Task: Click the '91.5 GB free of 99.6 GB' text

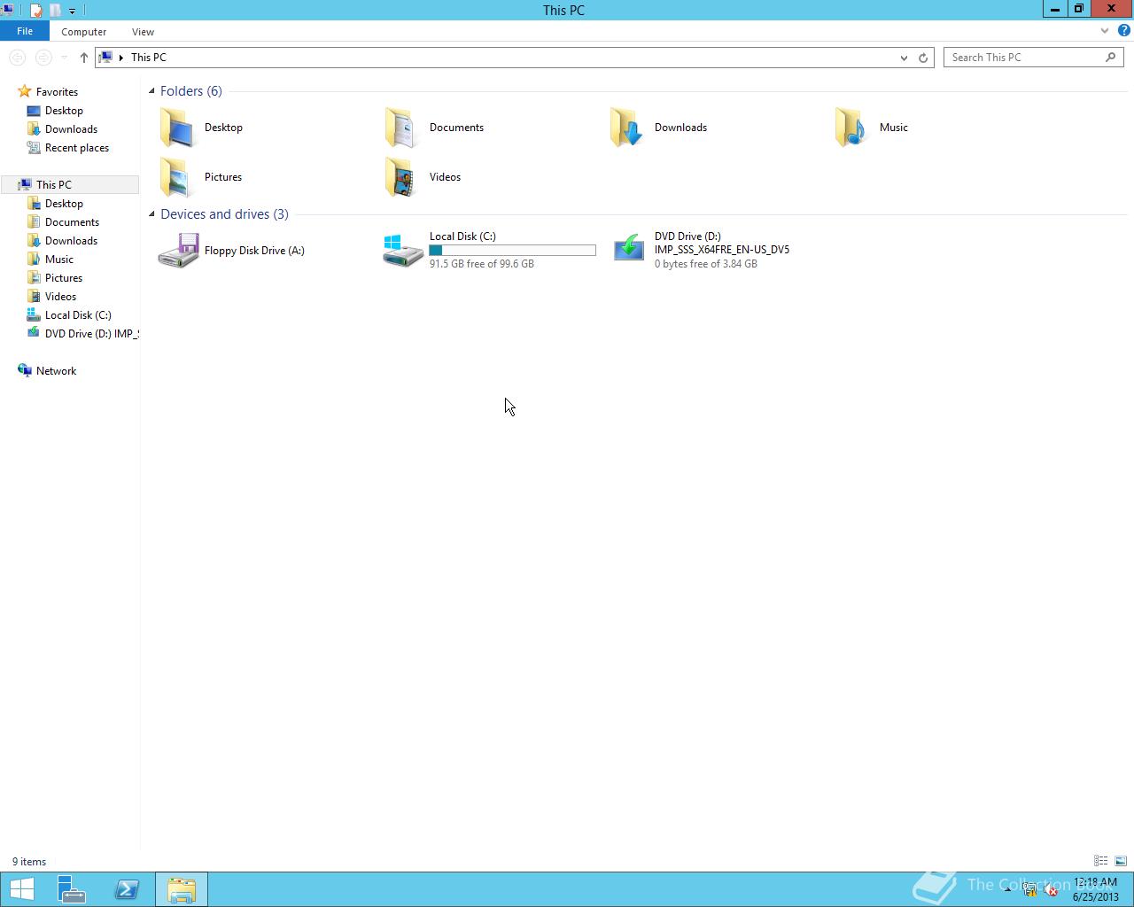Action: pyautogui.click(x=482, y=264)
